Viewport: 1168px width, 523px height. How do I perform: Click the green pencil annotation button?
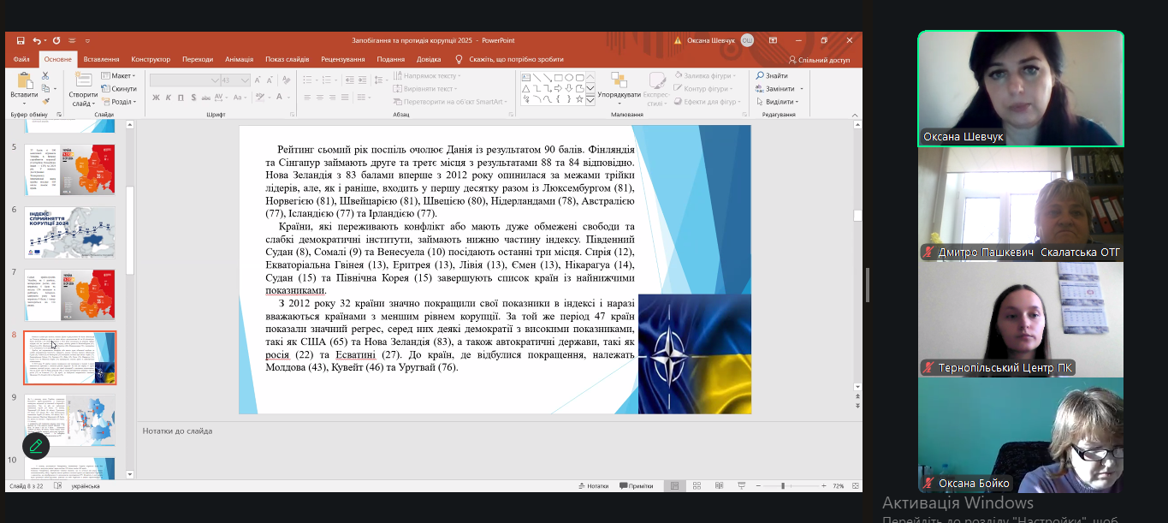pyautogui.click(x=36, y=446)
